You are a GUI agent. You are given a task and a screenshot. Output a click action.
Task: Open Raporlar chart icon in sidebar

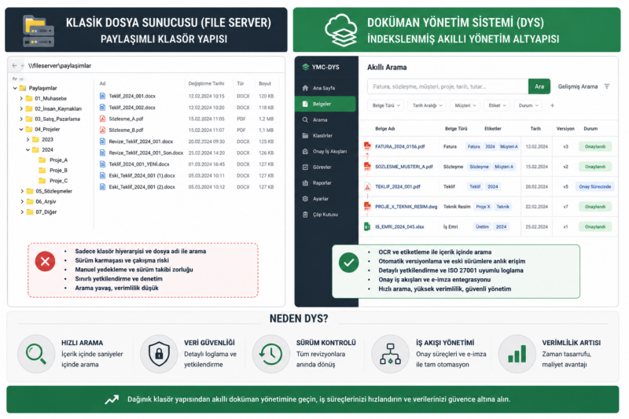(305, 183)
